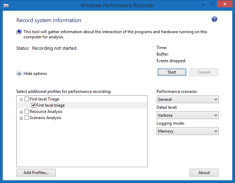Open the Performance scenario dropdown

pos(187,99)
